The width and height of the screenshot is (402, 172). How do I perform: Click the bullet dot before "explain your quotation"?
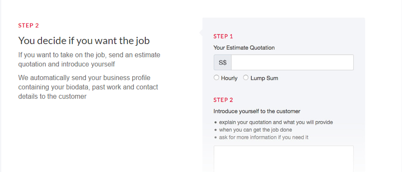215,122
